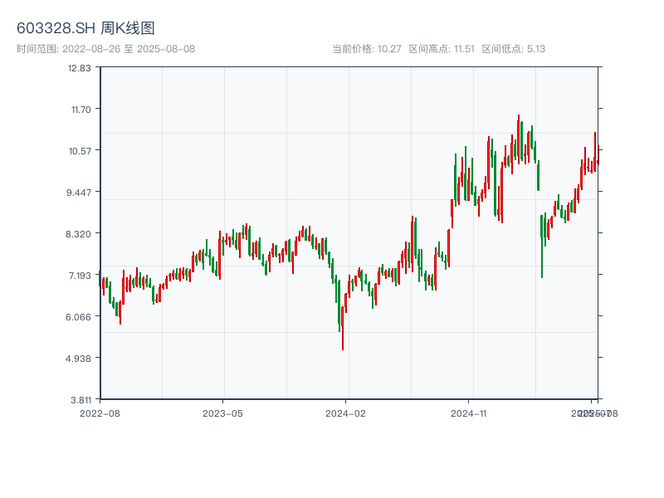
Task: Click the 12.83 y-axis tick label
Action: [x=80, y=68]
